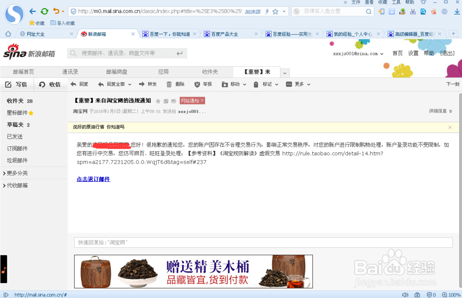Open the 帮助 help link on the mail page
The height and width of the screenshot is (298, 462).
(x=429, y=53)
